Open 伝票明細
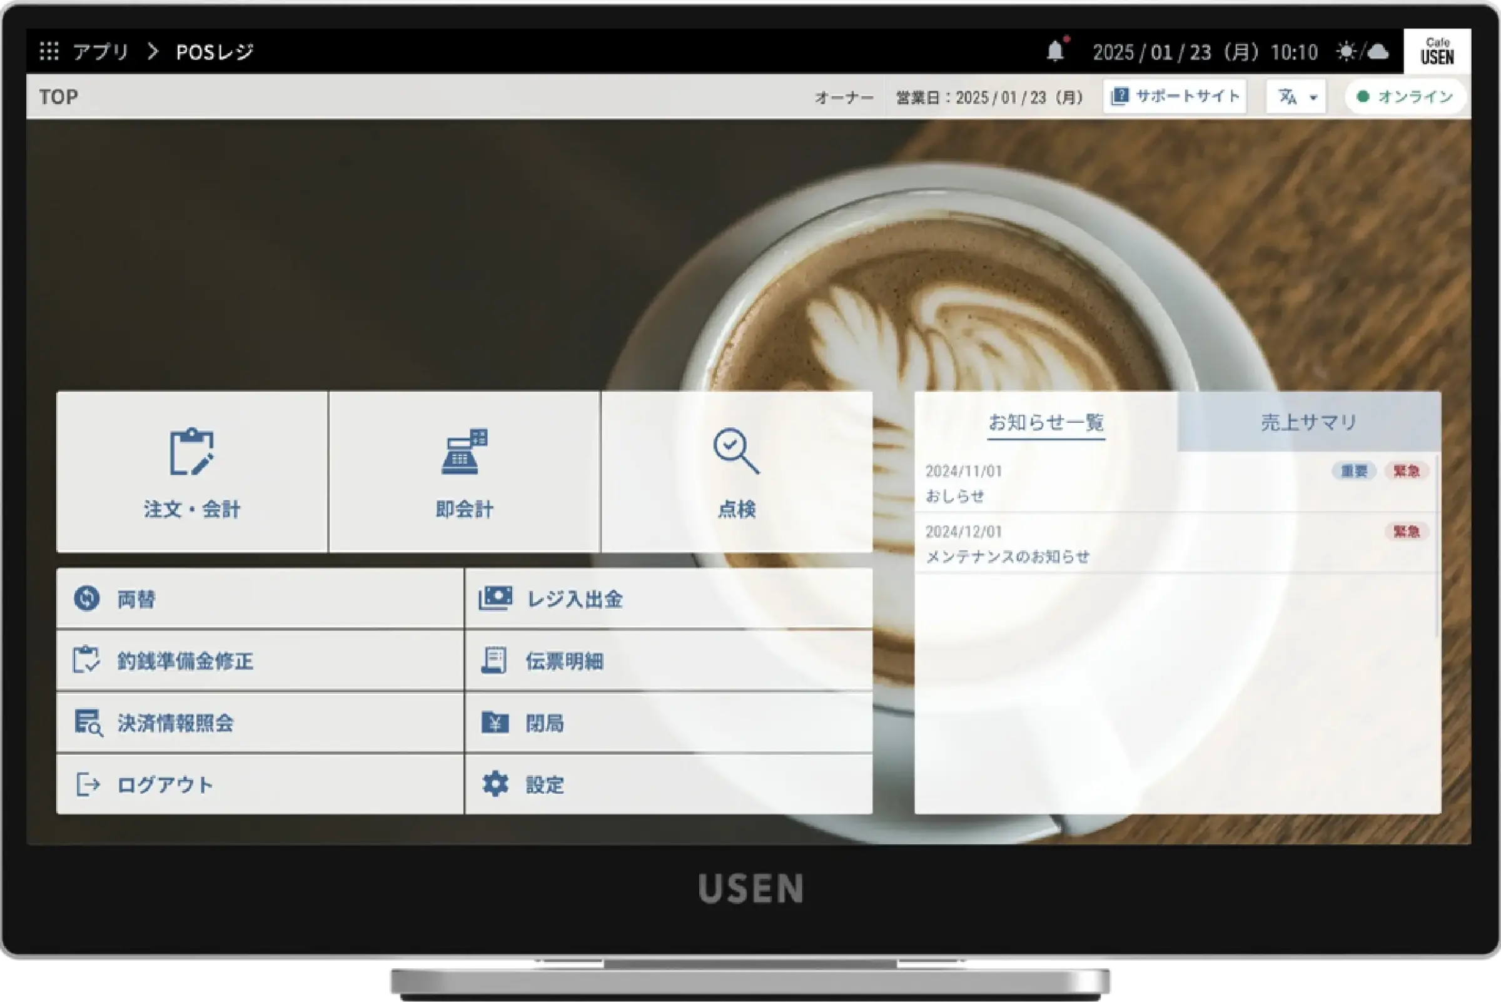This screenshot has width=1501, height=1002. pyautogui.click(x=669, y=660)
